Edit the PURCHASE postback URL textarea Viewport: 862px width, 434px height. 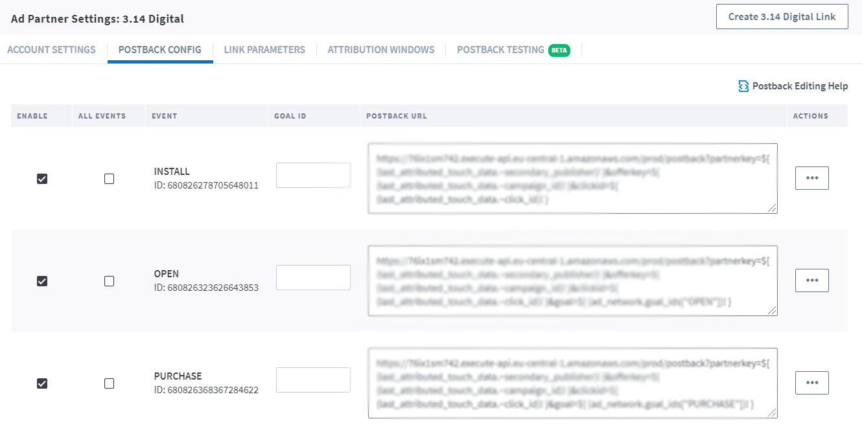573,383
